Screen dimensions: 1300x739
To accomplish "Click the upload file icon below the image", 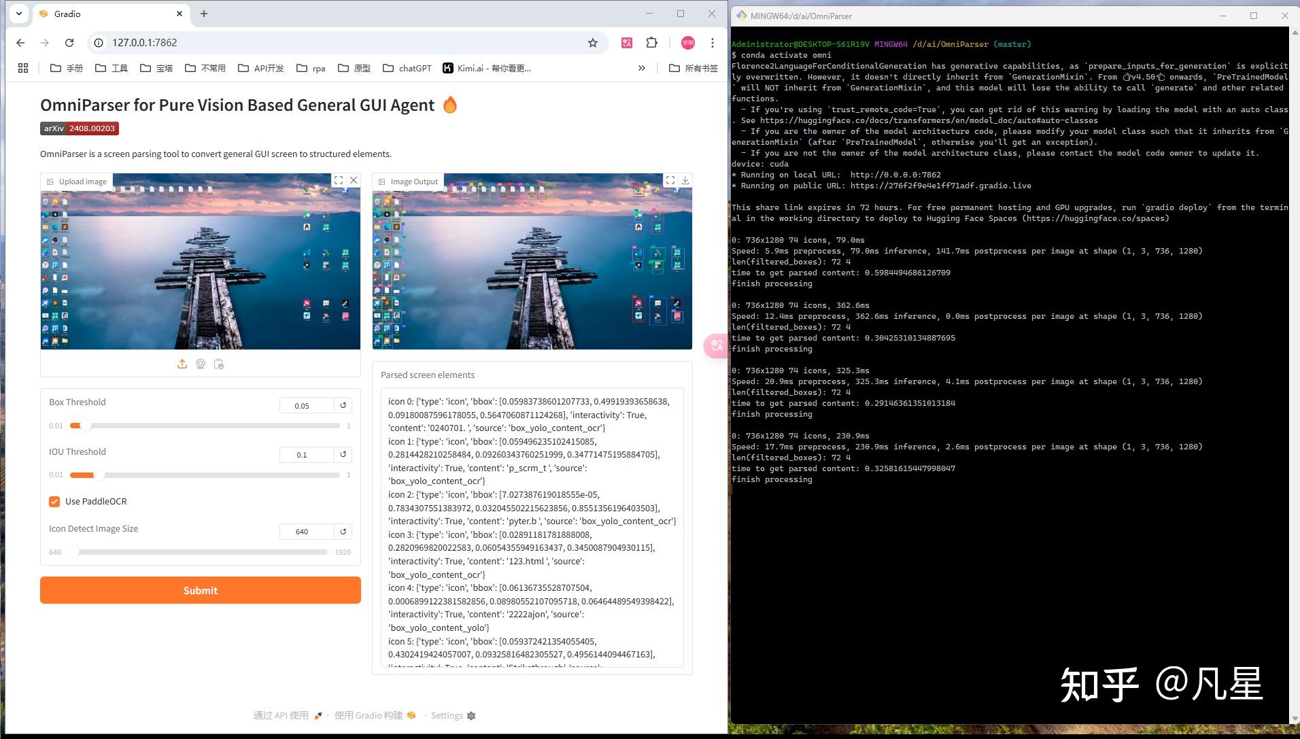I will click(x=182, y=364).
